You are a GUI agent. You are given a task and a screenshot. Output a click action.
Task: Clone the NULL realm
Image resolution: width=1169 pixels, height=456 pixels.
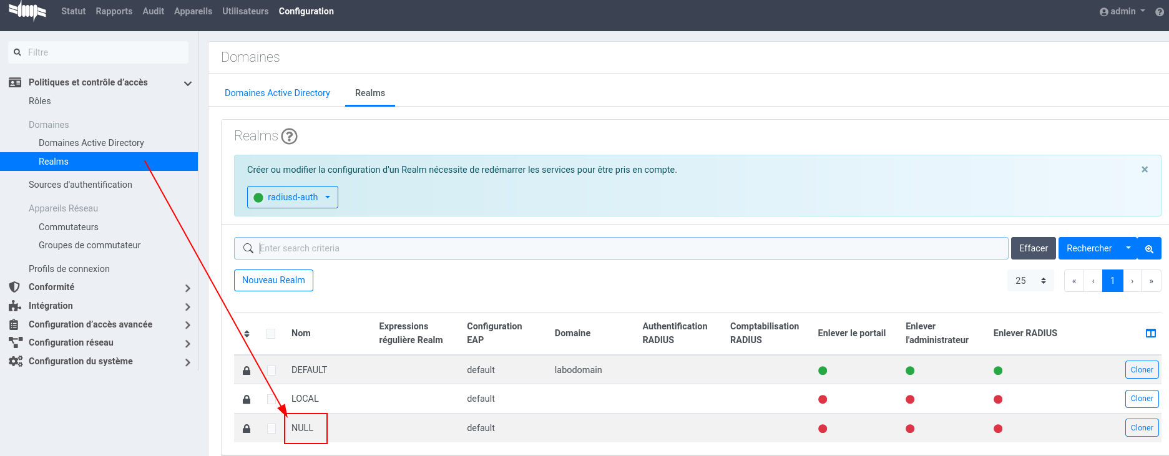point(1142,428)
